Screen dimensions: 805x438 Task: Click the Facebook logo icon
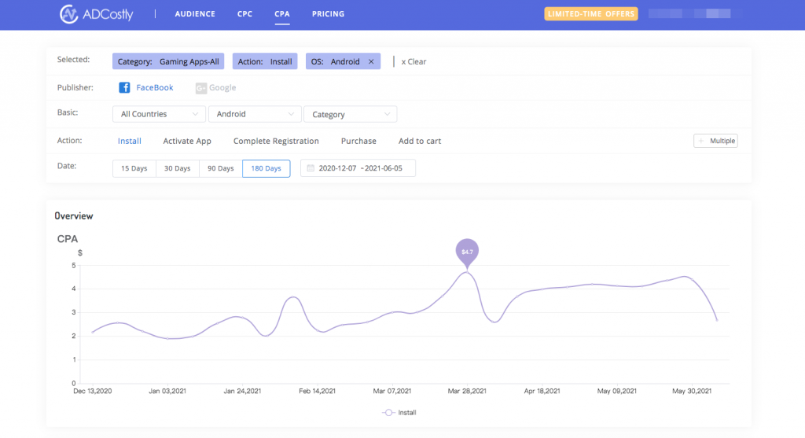click(124, 87)
